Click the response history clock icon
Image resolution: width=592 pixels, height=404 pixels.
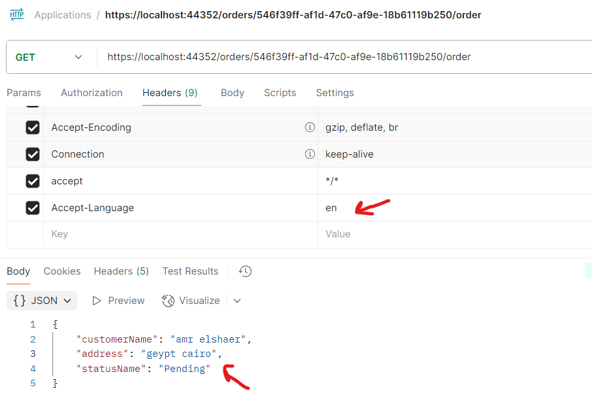[x=246, y=271]
